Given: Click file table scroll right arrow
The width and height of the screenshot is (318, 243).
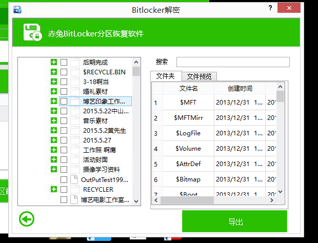Looking at the screenshot, I should click(272, 200).
